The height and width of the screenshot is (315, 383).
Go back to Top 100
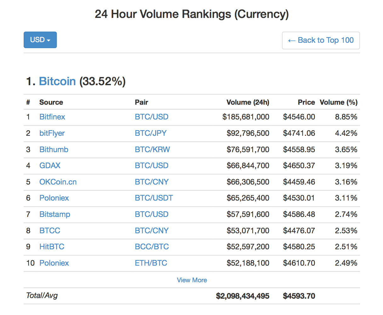click(x=321, y=40)
